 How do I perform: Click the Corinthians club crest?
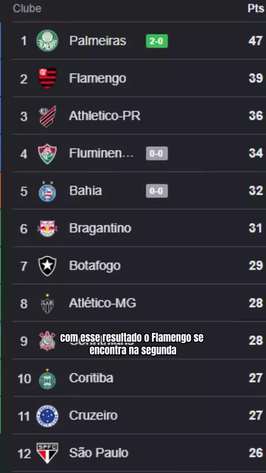tap(48, 341)
